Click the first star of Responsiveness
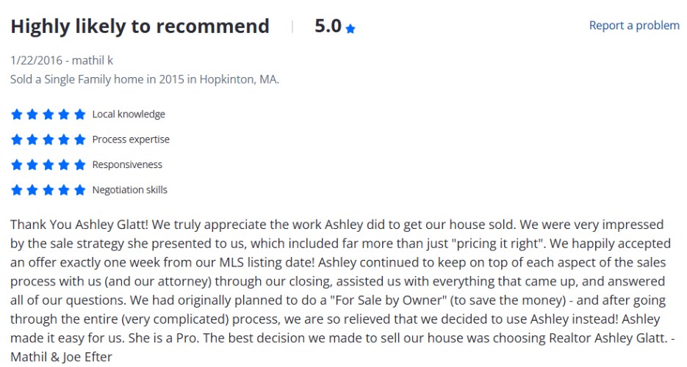687x367 pixels. coord(16,165)
